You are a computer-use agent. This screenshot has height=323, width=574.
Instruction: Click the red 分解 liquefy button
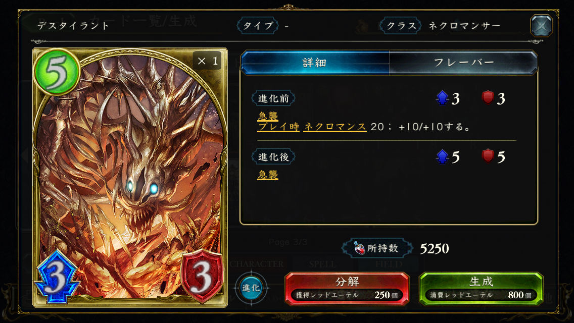347,288
